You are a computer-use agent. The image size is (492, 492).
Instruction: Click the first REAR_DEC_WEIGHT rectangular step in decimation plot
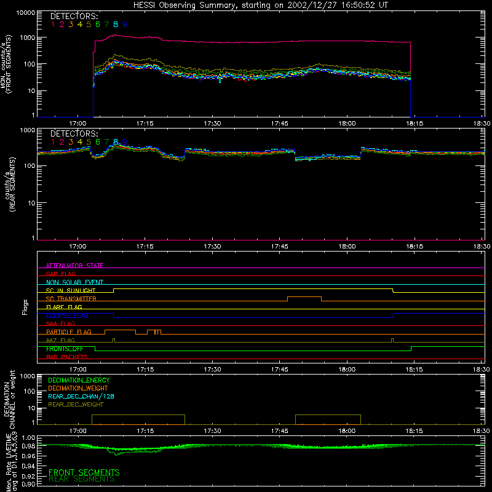(x=138, y=420)
